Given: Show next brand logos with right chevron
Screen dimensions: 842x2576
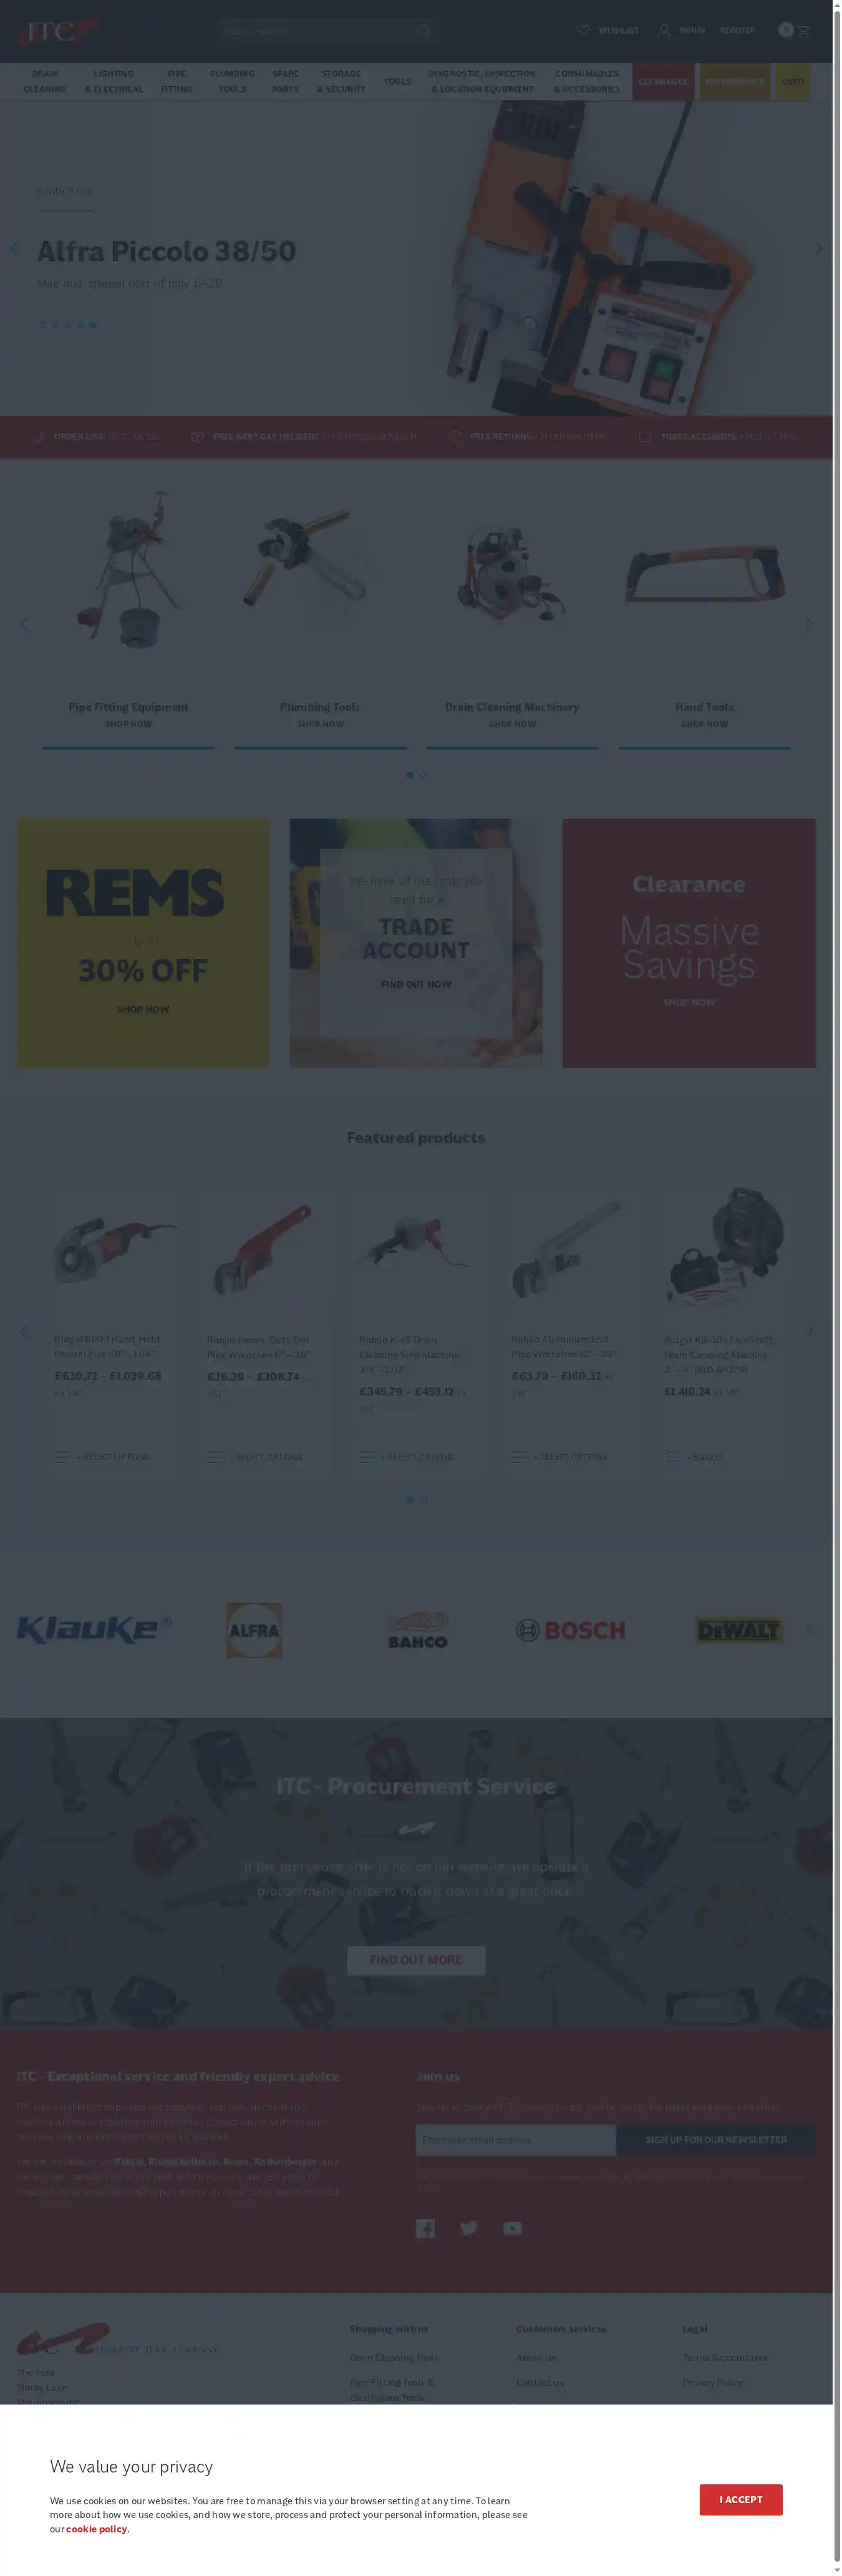Looking at the screenshot, I should [809, 1629].
